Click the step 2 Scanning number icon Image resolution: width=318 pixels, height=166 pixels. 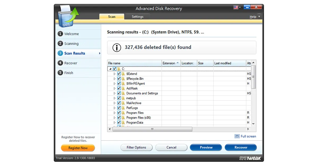click(x=60, y=43)
